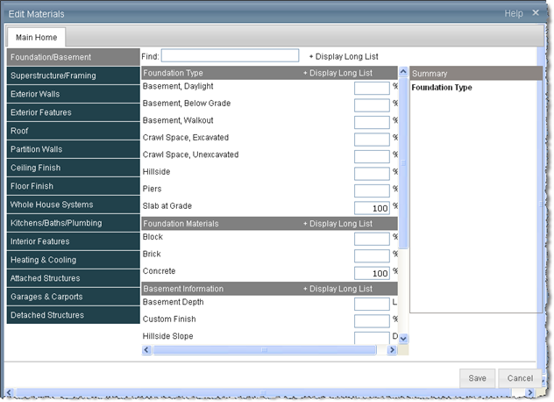The width and height of the screenshot is (554, 402).
Task: Expand Foundation Materials Display Long List
Action: pos(337,224)
